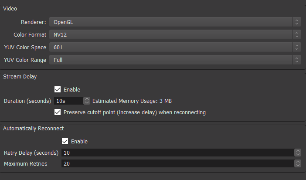This screenshot has height=180, width=306.
Task: Click the YUV Color Range arrow icon
Action: tap(297, 60)
